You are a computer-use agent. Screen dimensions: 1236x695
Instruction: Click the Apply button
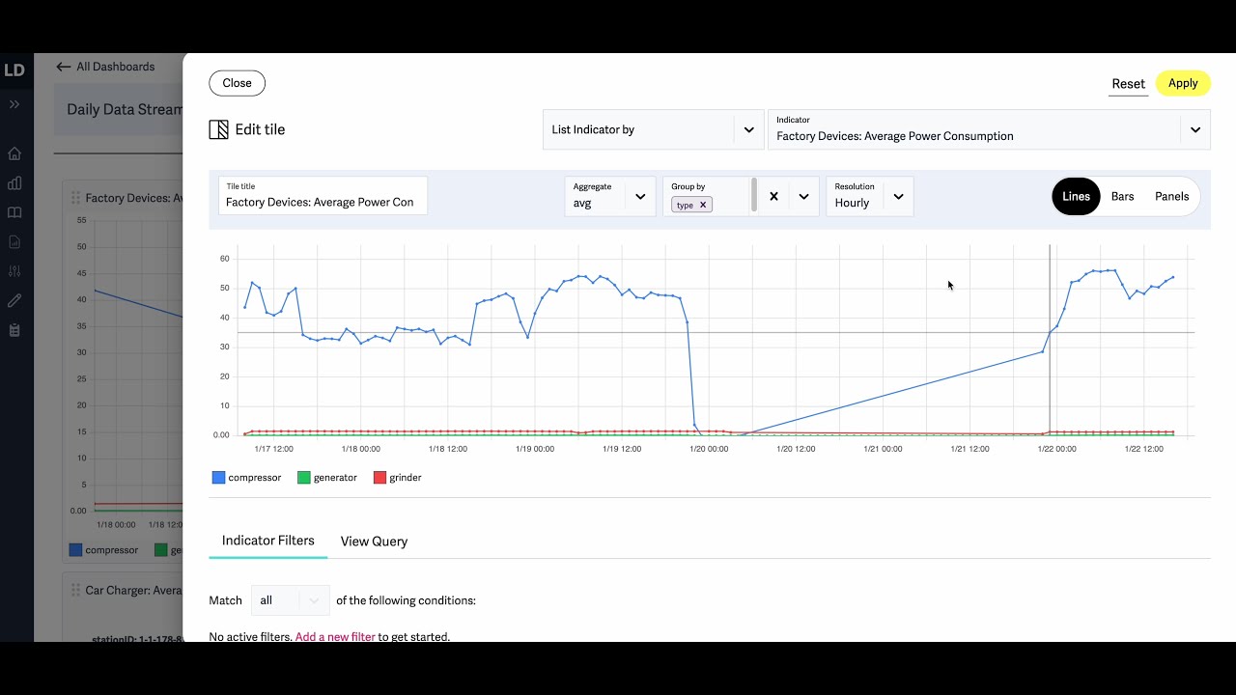(x=1183, y=83)
